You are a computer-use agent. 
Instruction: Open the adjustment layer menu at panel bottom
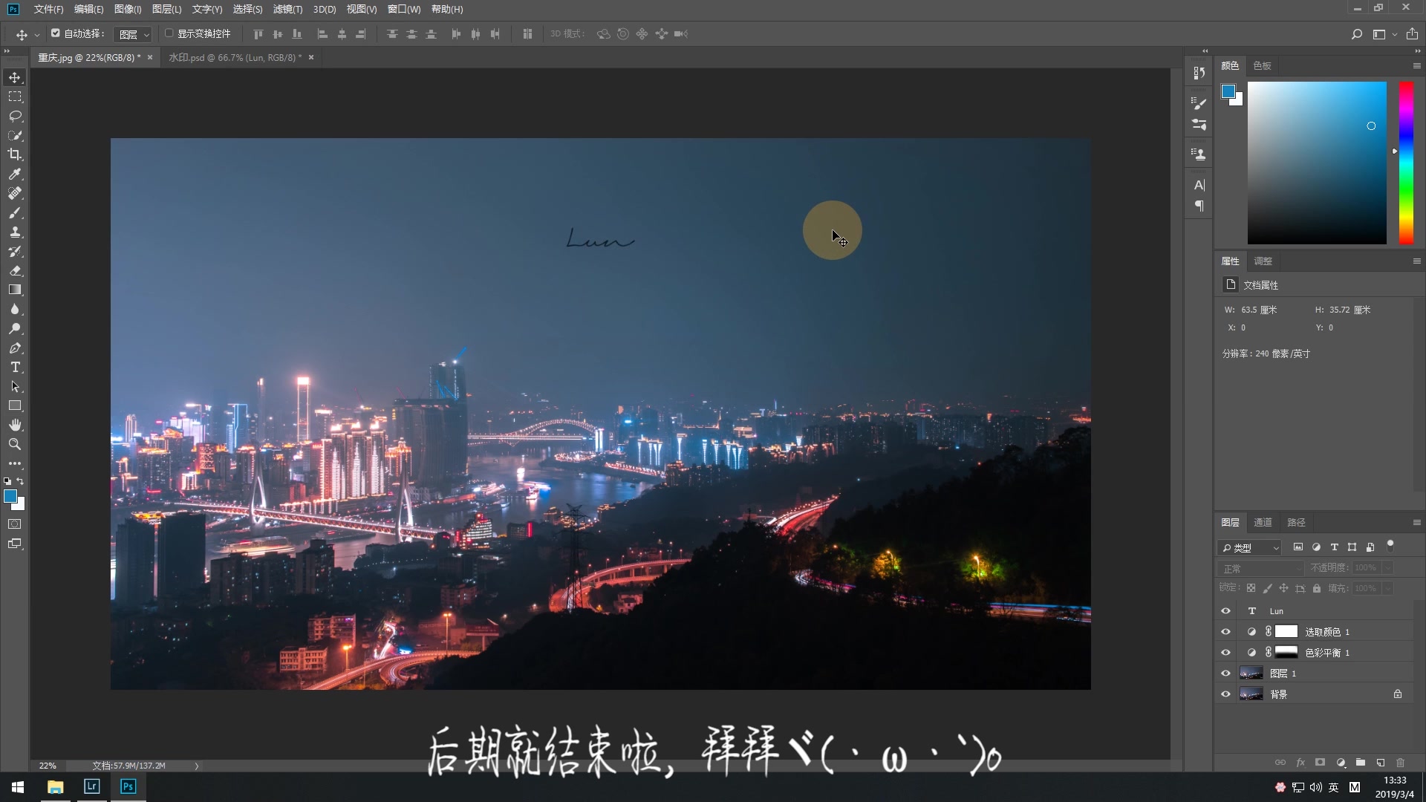click(1341, 762)
